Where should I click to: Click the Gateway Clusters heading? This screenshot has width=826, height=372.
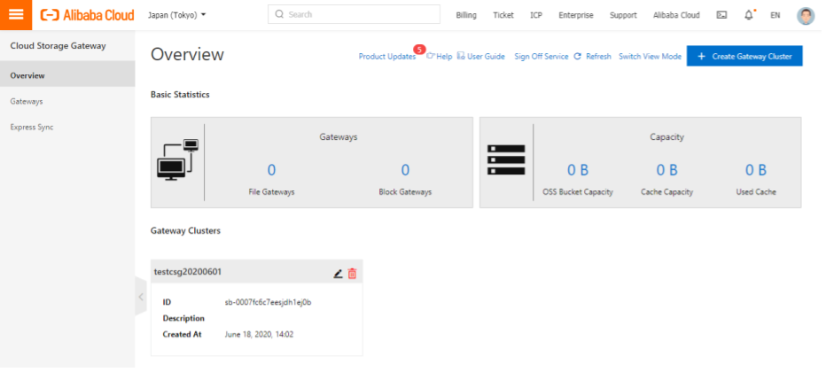(x=185, y=230)
